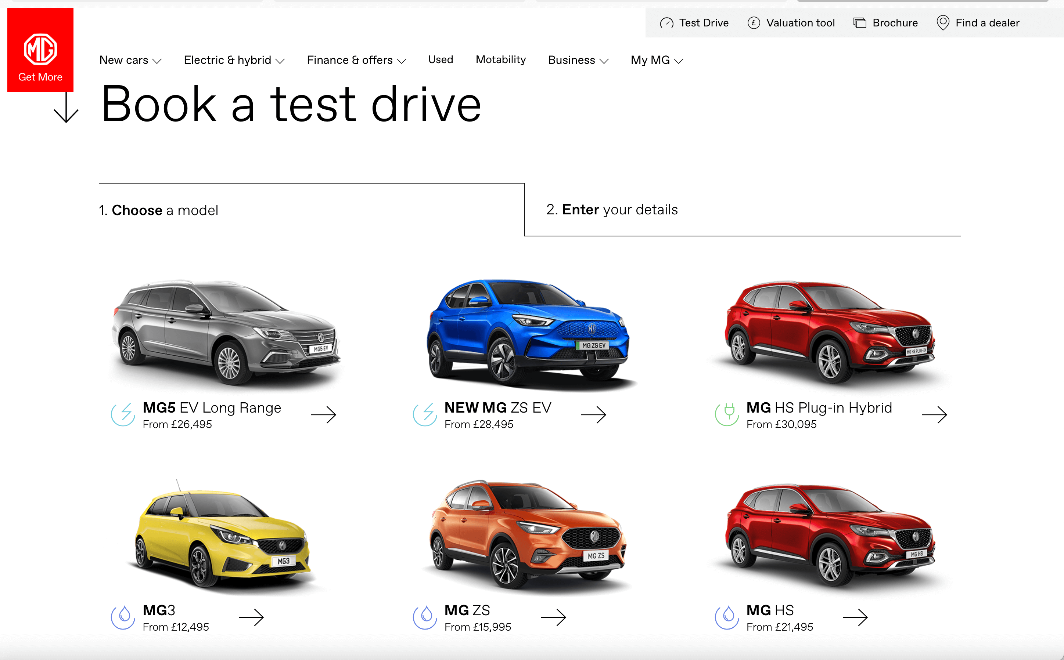
Task: Open the Used cars page
Action: click(x=440, y=60)
